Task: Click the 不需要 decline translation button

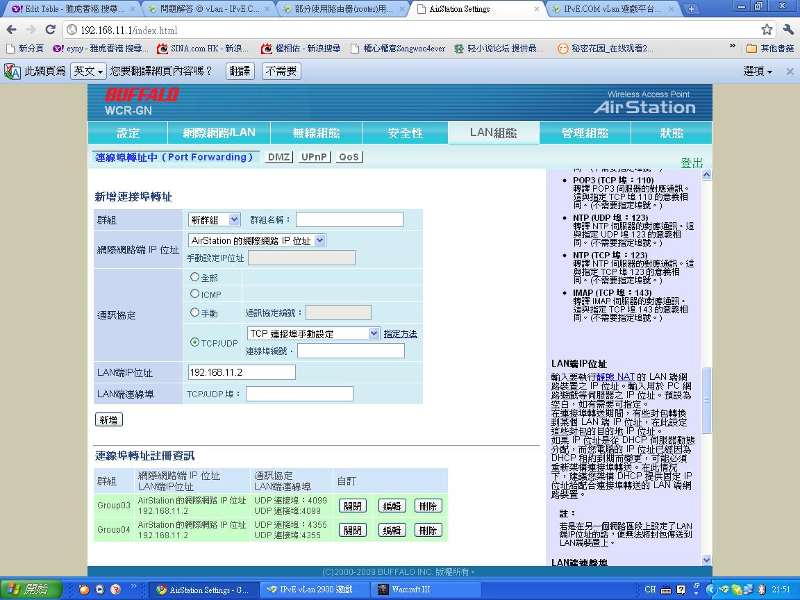Action: coord(281,71)
